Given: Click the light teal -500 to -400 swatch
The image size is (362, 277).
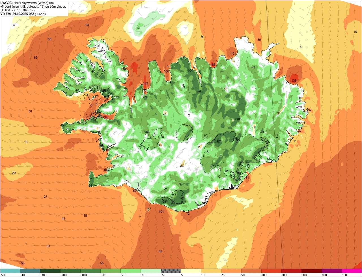Looking at the screenshot, I should 10,271.
